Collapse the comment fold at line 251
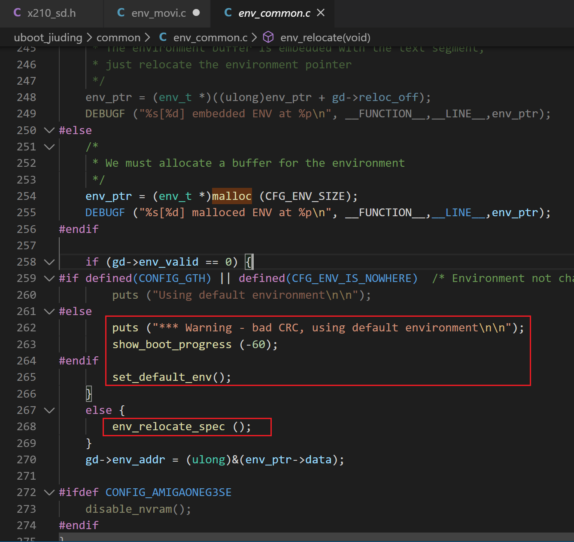Screen dimensions: 574x542 (x=49, y=147)
